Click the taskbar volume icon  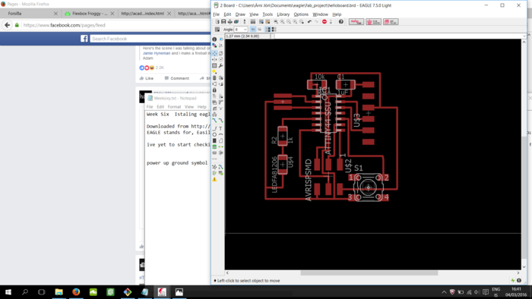[477, 292]
